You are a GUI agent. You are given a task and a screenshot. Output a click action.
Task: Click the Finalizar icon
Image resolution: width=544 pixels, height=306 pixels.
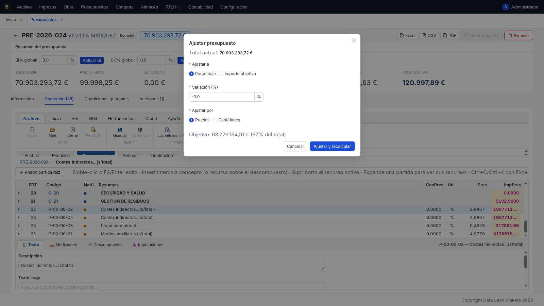coord(93,130)
